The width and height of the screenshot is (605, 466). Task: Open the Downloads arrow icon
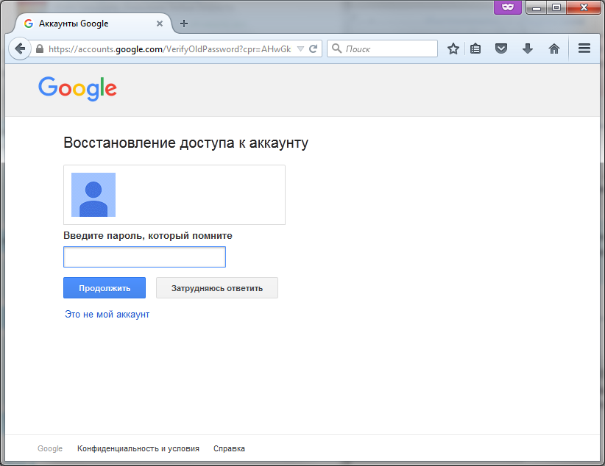[x=527, y=48]
